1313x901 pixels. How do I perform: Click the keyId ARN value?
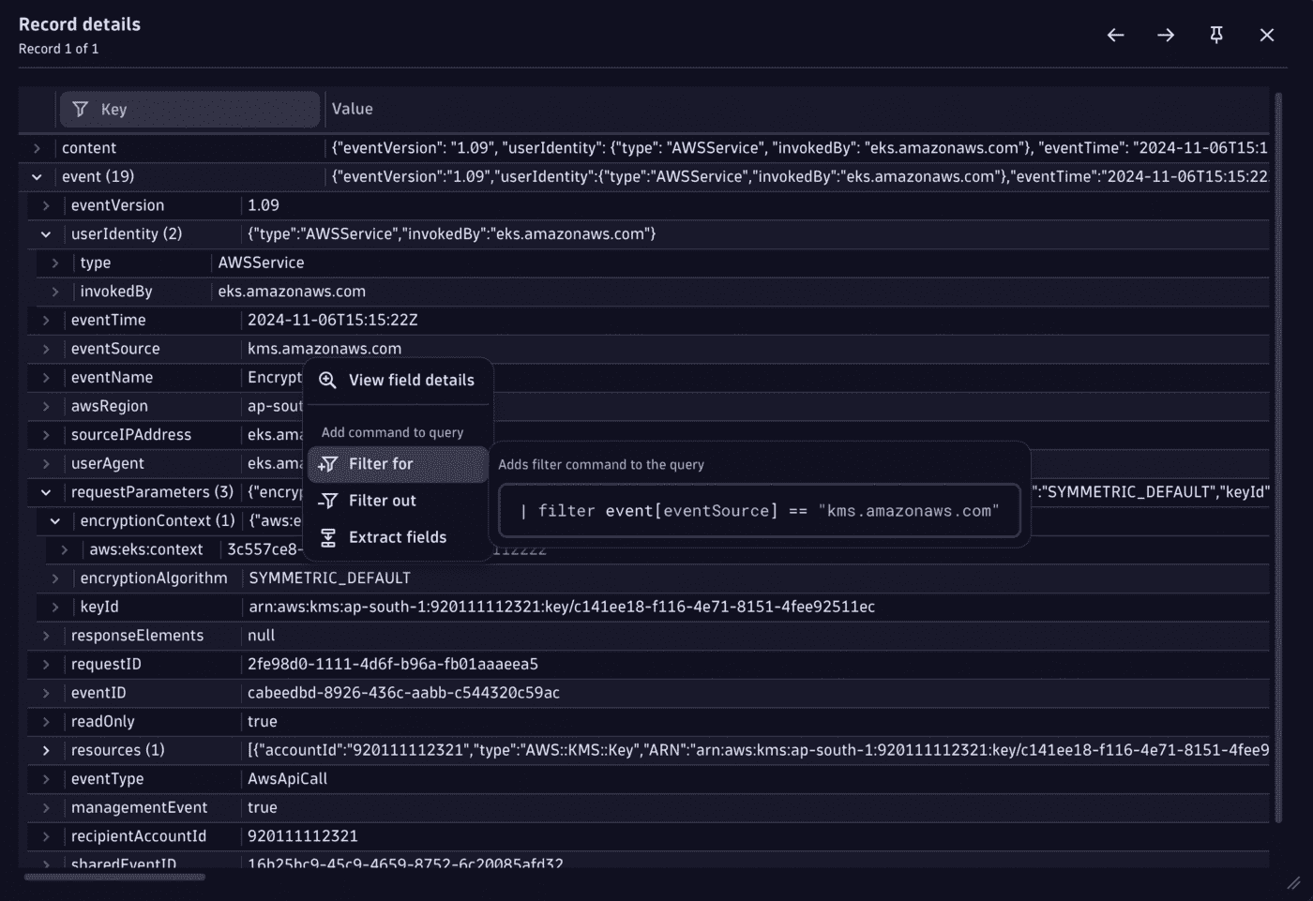pyautogui.click(x=562, y=607)
